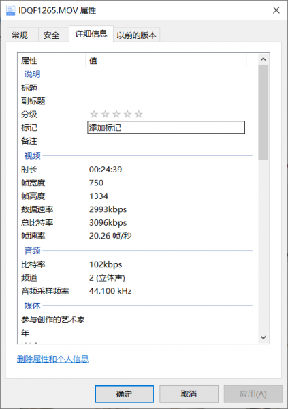Select the 以前的版本 tab

click(136, 35)
